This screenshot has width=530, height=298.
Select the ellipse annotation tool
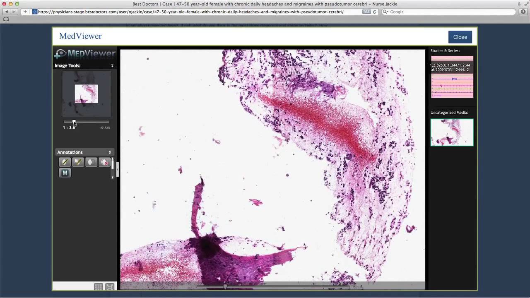(x=91, y=162)
